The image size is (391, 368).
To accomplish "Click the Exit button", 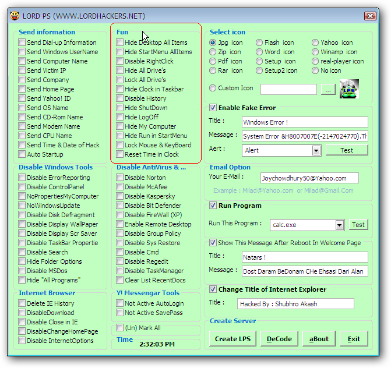I will point(354,339).
